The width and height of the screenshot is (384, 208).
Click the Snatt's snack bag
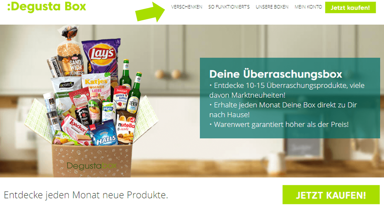click(66, 90)
